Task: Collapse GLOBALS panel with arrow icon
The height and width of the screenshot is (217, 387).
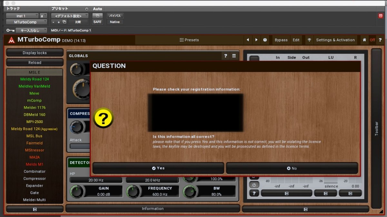Action: click(x=234, y=56)
